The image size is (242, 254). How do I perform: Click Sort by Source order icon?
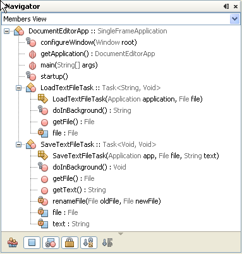coord(107,243)
